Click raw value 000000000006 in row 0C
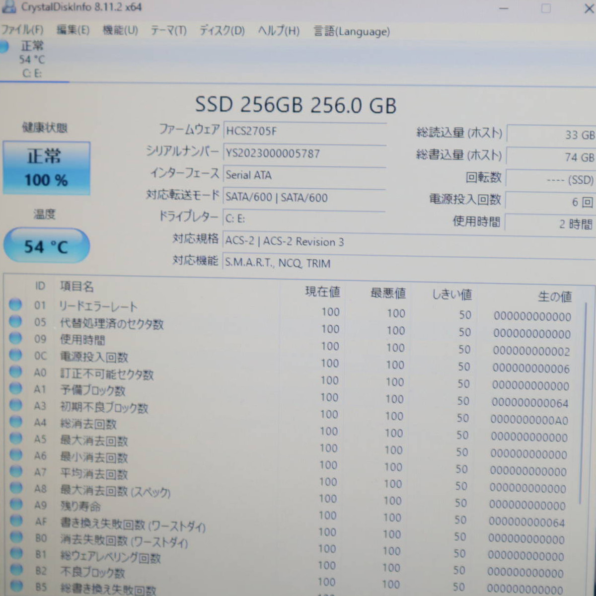 (531, 369)
